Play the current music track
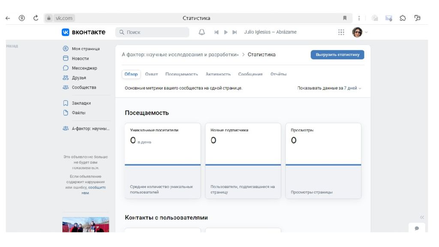Viewport: 439px width, 247px height. click(x=226, y=32)
